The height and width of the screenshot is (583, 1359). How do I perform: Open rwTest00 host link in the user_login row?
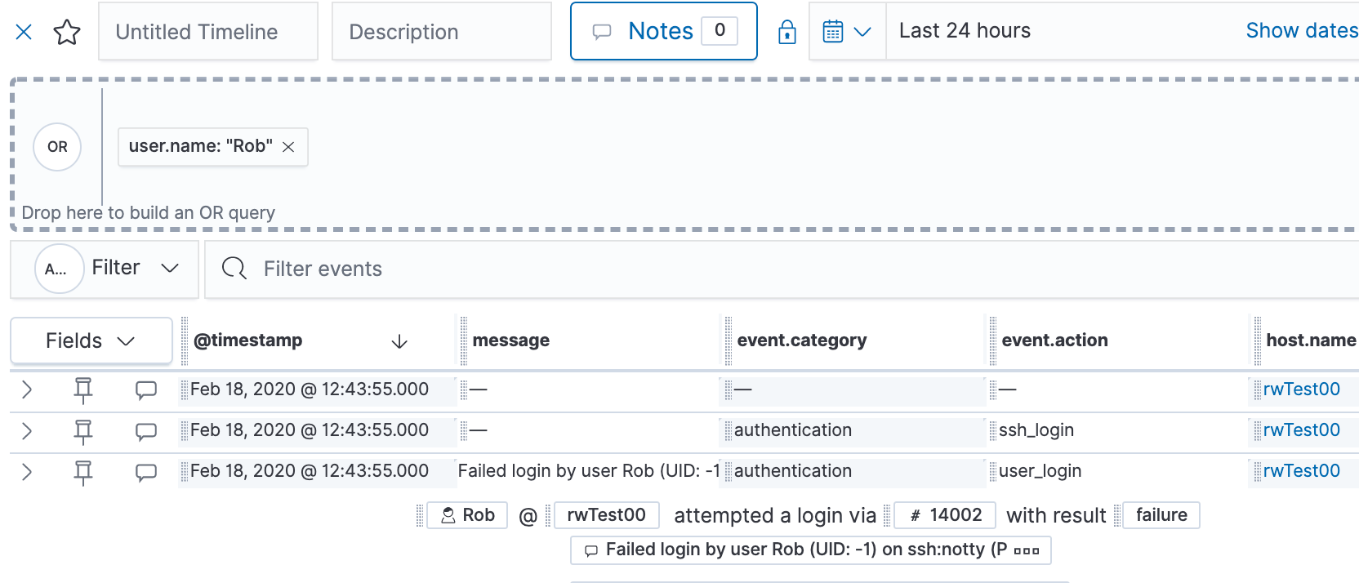pyautogui.click(x=1302, y=471)
